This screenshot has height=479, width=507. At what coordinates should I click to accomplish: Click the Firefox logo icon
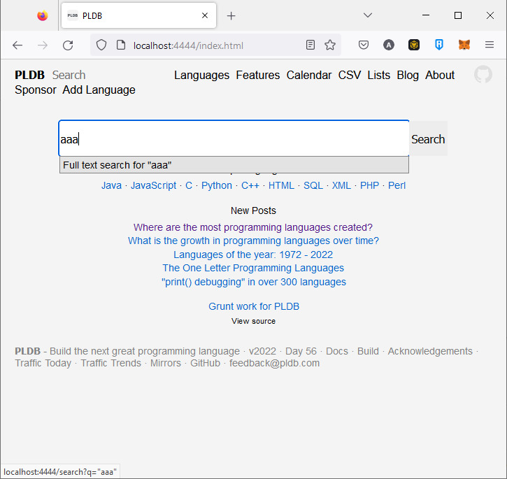click(43, 15)
